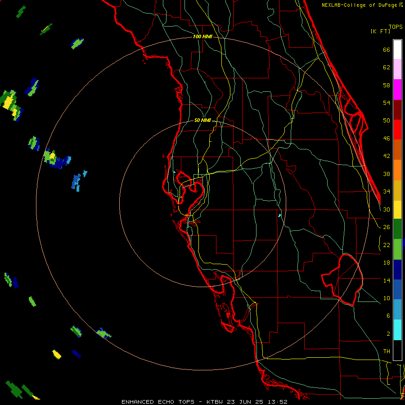405x405 pixels.
Task: Click the '2' scale value label
Action: pyautogui.click(x=388, y=333)
